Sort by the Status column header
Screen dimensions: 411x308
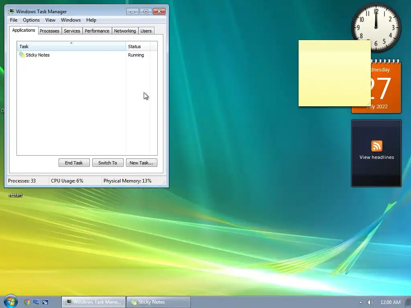(x=138, y=46)
